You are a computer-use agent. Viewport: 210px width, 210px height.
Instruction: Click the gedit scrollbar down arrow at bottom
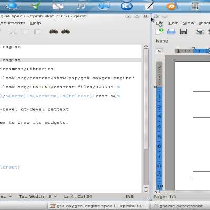click(x=146, y=191)
